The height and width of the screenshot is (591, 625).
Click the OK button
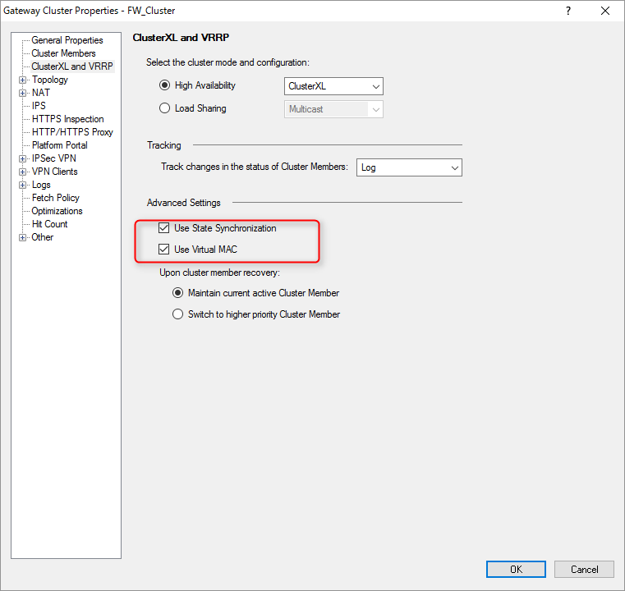tap(516, 569)
